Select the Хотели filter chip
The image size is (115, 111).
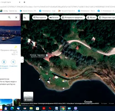[x=54, y=17]
